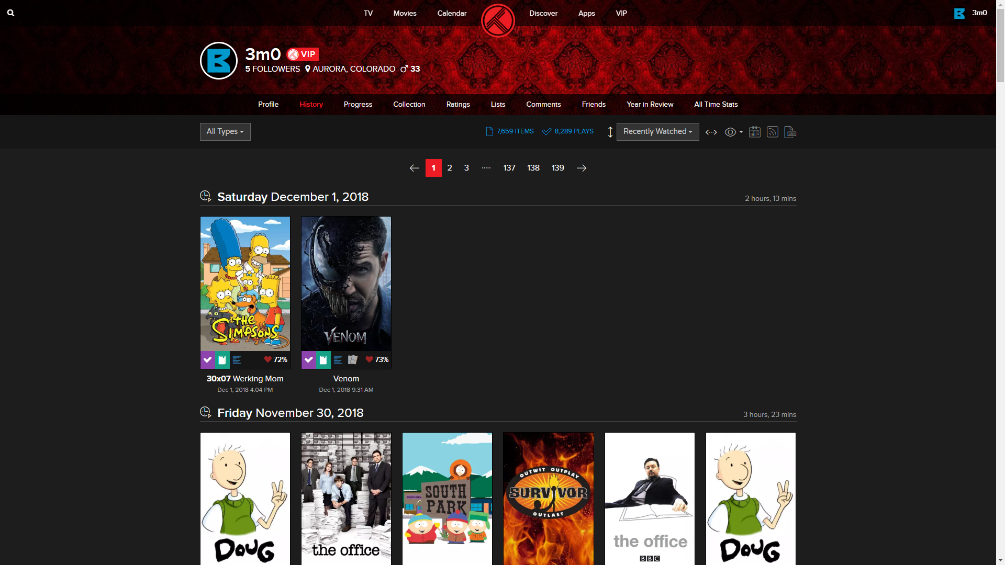
Task: Click the Trakt logo in the header
Action: (x=498, y=21)
